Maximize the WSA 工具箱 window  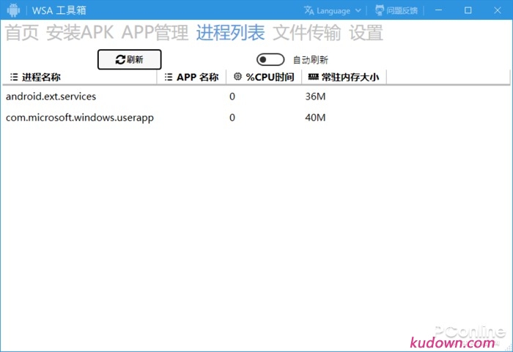pos(468,10)
